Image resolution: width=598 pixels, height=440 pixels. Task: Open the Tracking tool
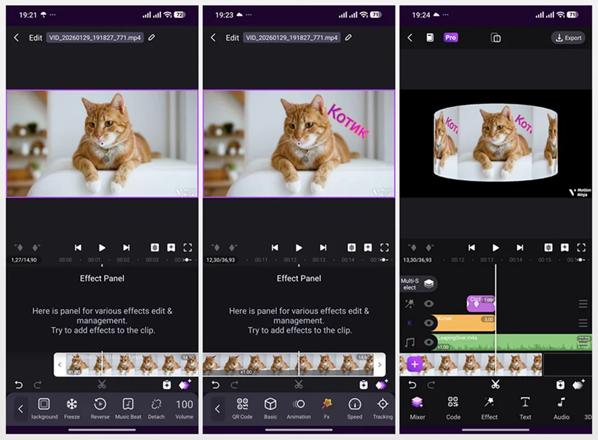pos(383,405)
